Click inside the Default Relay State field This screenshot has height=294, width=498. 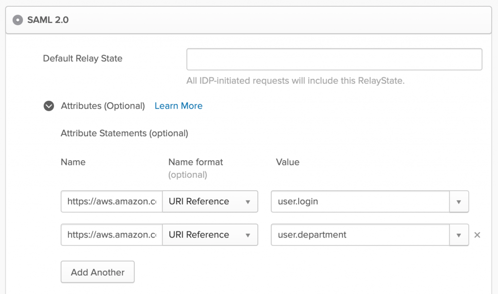(x=334, y=59)
